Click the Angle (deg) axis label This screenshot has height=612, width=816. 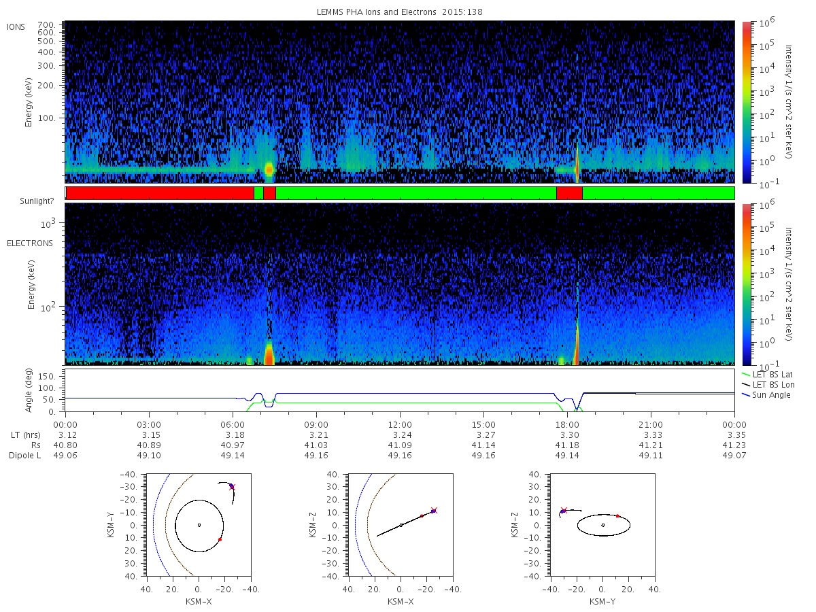coord(31,390)
